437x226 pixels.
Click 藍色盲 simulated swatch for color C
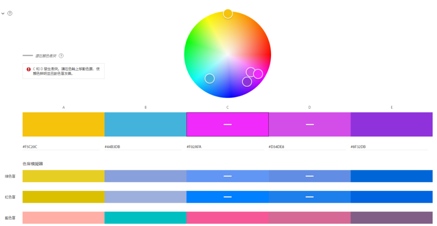tap(227, 218)
